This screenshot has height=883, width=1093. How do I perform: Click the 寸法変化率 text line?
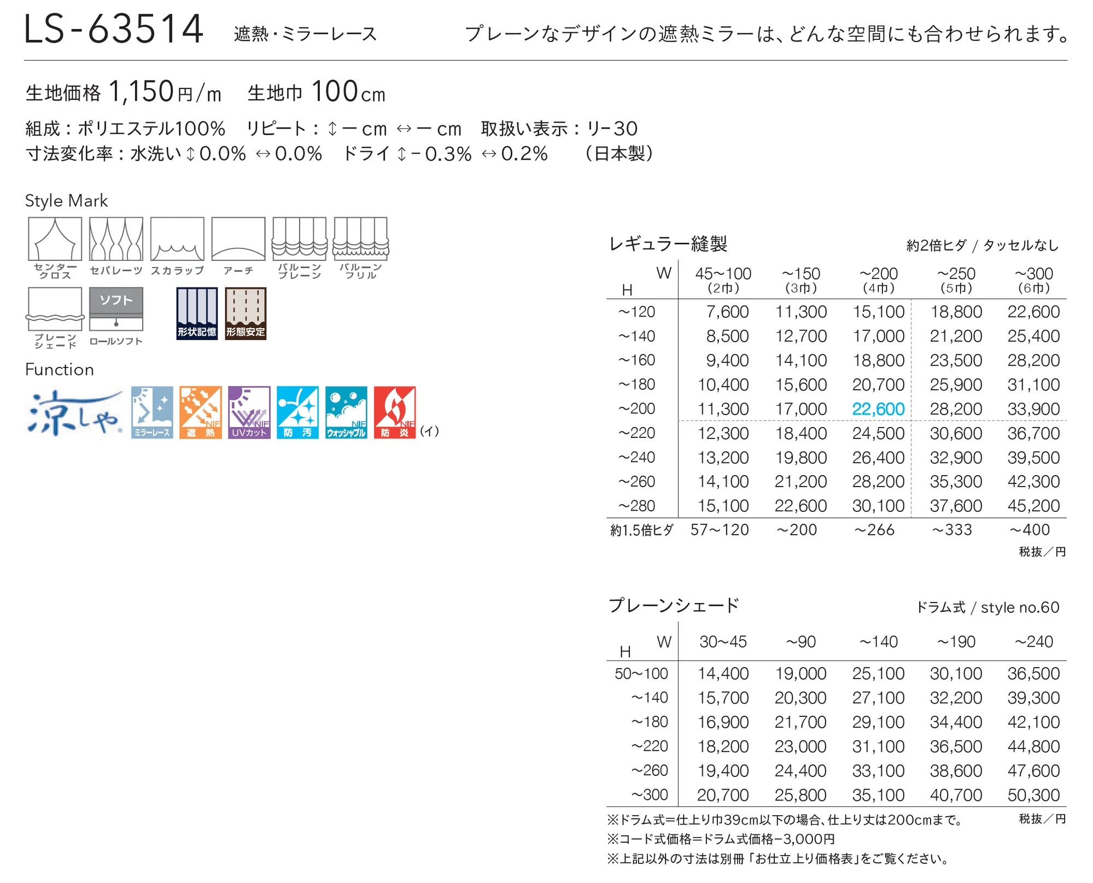[287, 154]
